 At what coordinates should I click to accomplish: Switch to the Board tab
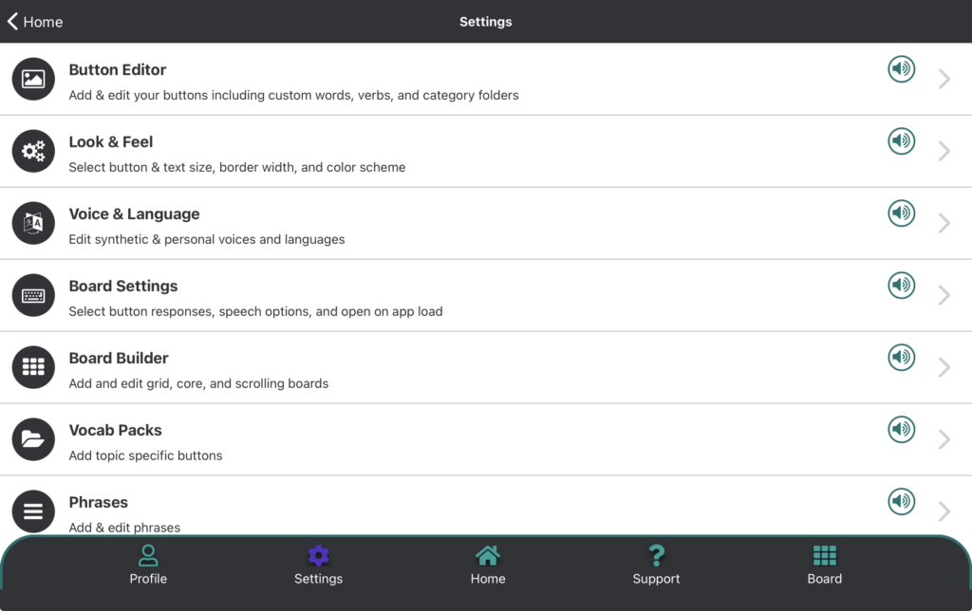tap(824, 565)
